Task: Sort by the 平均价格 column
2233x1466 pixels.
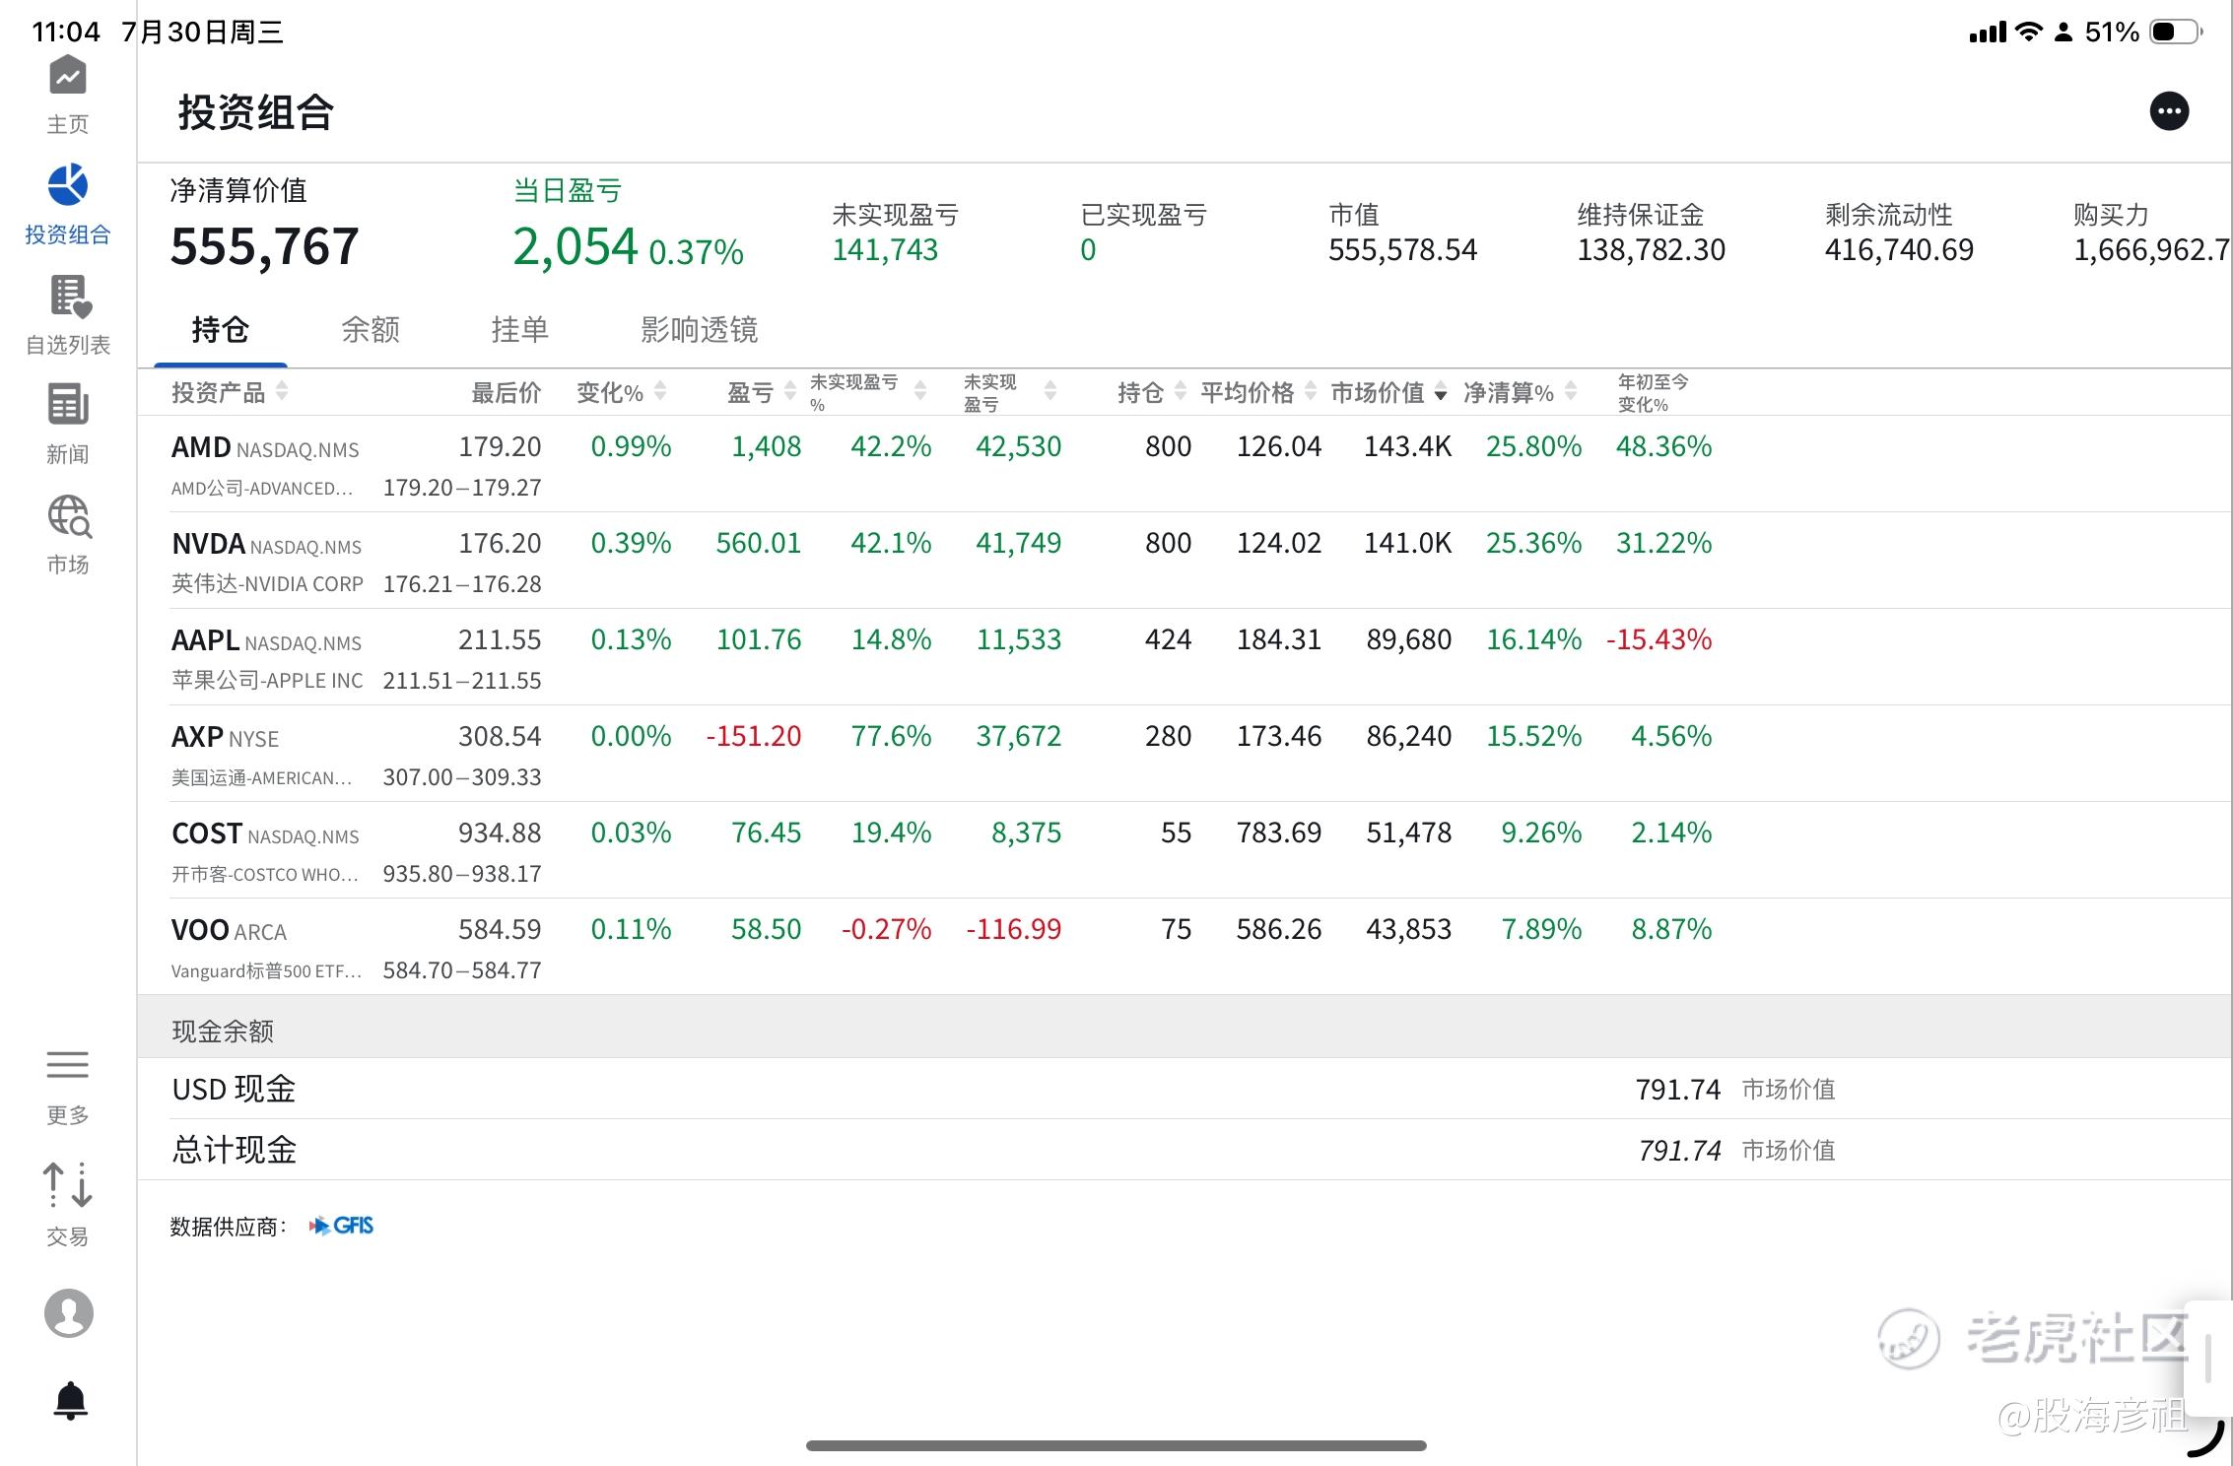Action: tap(1258, 392)
